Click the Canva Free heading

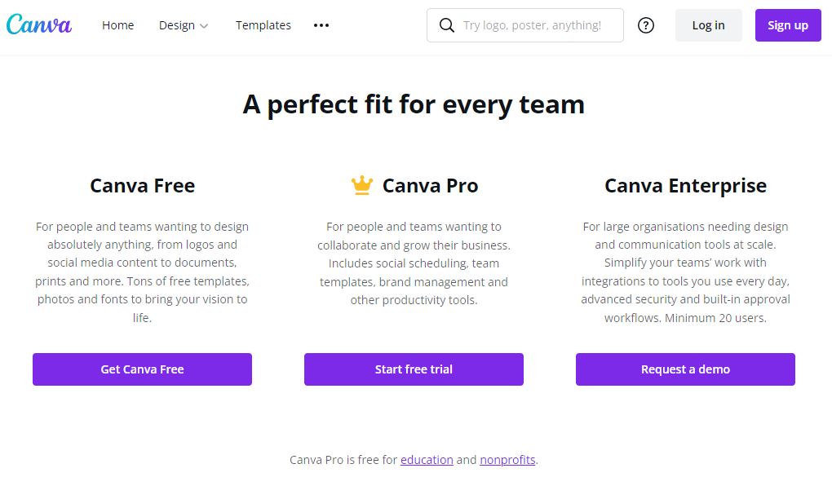click(x=142, y=186)
